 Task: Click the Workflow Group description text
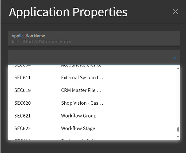coord(79,116)
